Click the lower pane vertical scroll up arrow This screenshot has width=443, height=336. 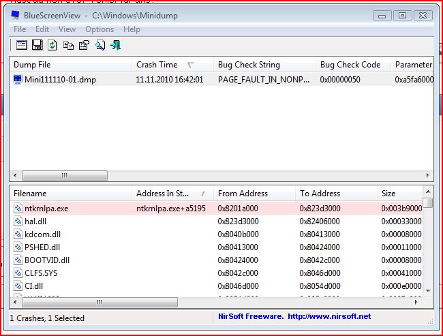pos(428,192)
